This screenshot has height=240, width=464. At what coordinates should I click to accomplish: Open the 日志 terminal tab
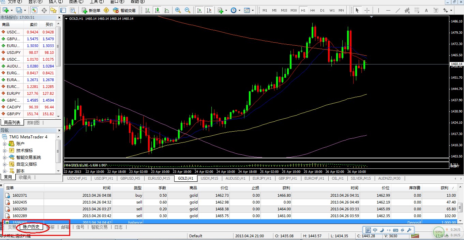[x=118, y=227]
